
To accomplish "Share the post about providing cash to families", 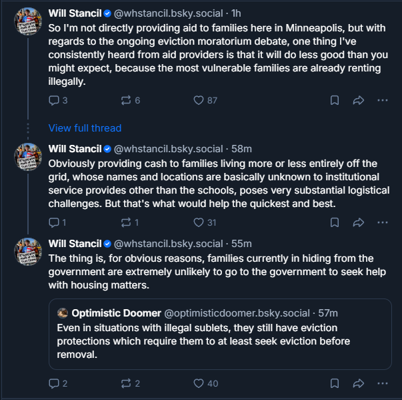I will (359, 222).
